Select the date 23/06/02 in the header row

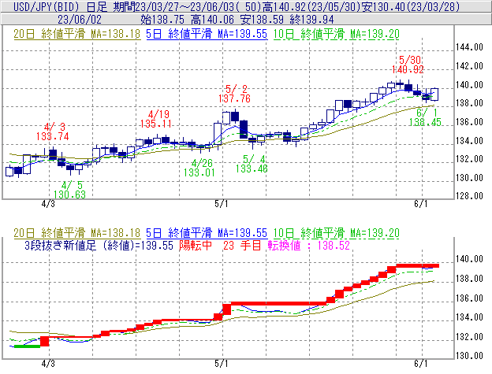(80, 20)
